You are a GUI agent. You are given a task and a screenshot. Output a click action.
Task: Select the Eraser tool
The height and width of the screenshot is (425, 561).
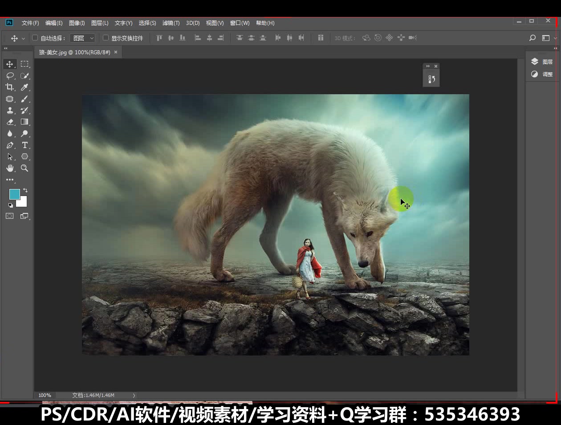click(x=10, y=122)
